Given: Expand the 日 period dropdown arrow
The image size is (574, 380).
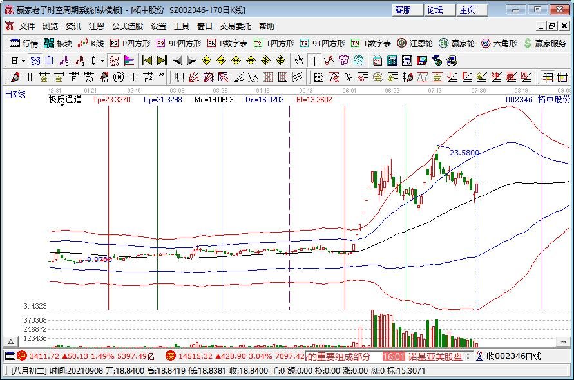Looking at the screenshot, I should pos(24,61).
